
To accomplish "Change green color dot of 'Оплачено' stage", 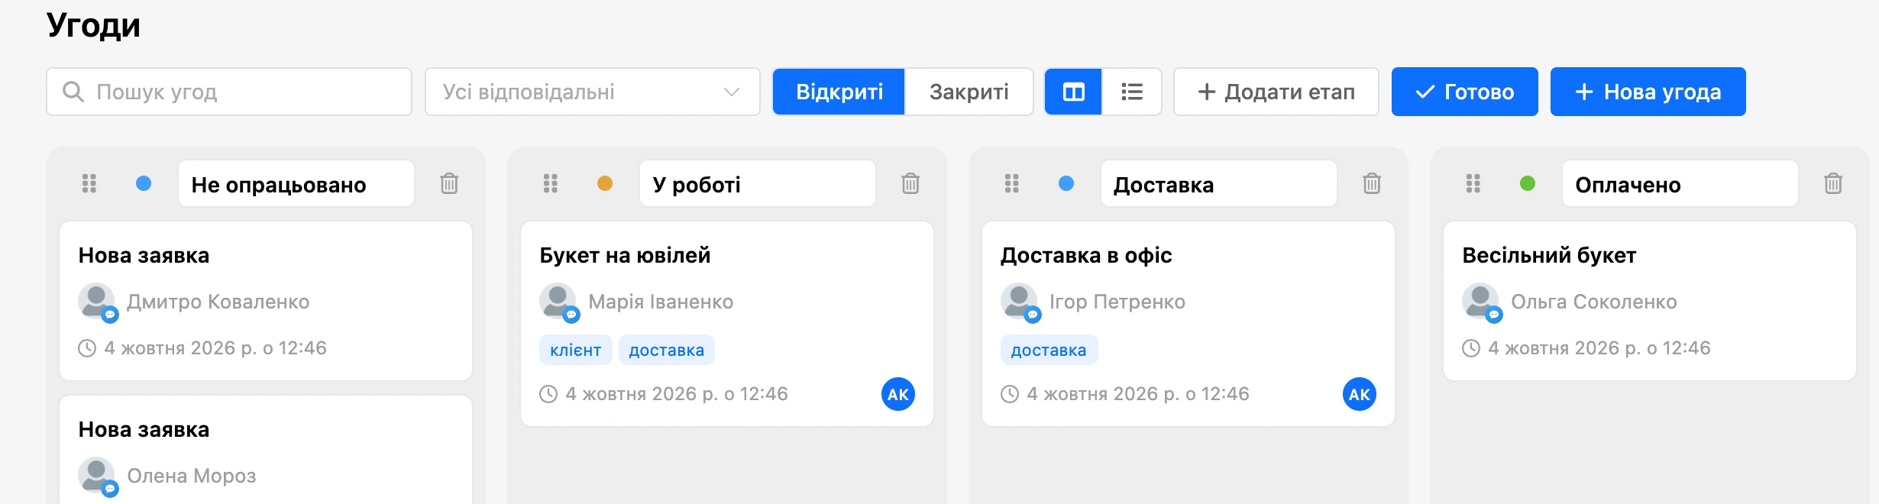I will click(x=1528, y=183).
